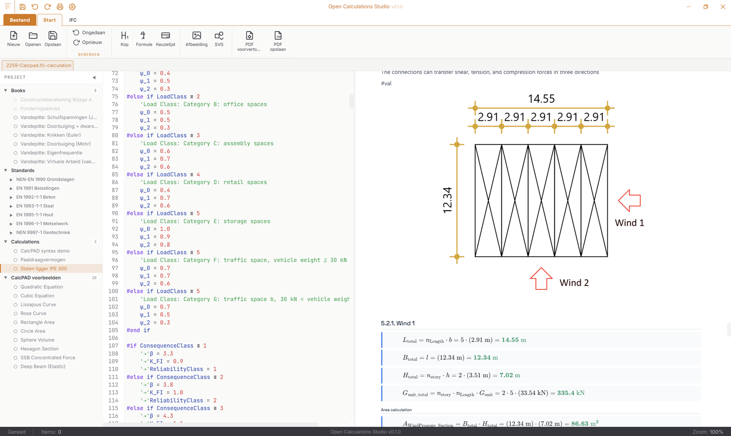Expand EN 1996-1-1 Metselwerk node
731x436 pixels.
11,224
